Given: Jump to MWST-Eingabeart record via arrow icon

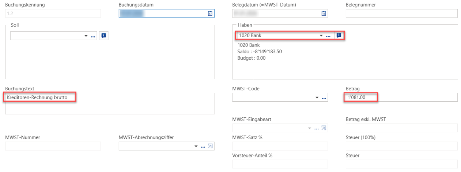Looking at the screenshot, I should (x=324, y=128).
